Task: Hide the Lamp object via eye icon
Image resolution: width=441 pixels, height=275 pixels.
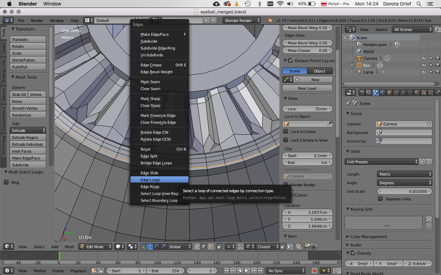Action: pos(424,72)
